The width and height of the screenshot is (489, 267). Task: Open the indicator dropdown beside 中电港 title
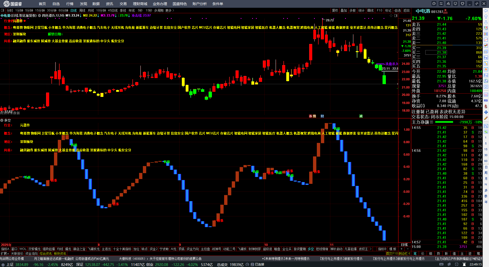39,16
